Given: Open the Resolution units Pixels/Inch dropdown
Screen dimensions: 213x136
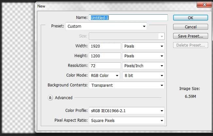Looking at the screenshot, I should click(143, 66).
